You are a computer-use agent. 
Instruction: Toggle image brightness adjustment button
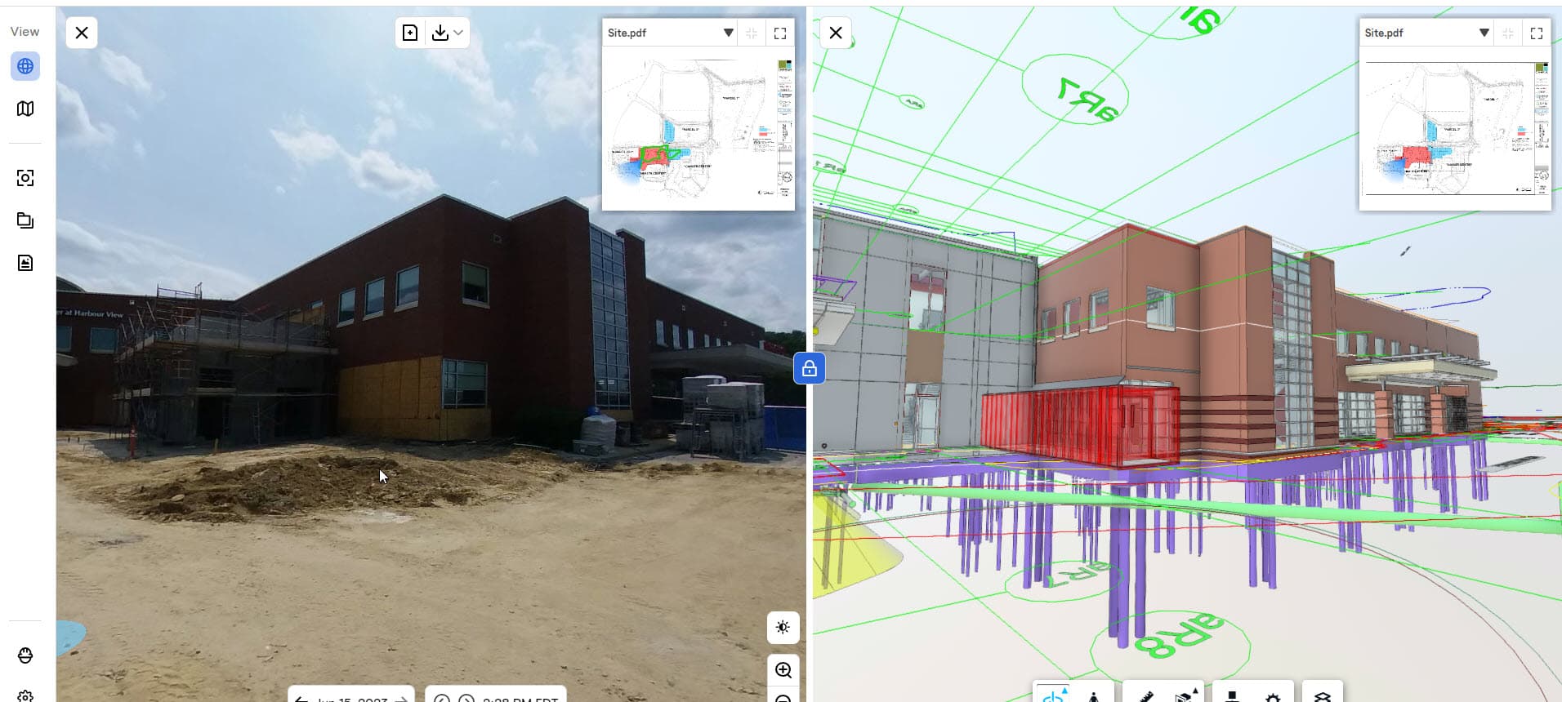pyautogui.click(x=783, y=628)
